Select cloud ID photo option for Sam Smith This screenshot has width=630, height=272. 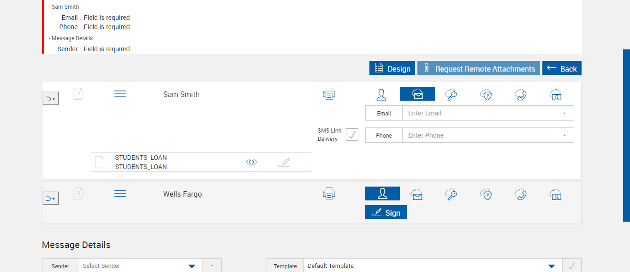pos(555,95)
